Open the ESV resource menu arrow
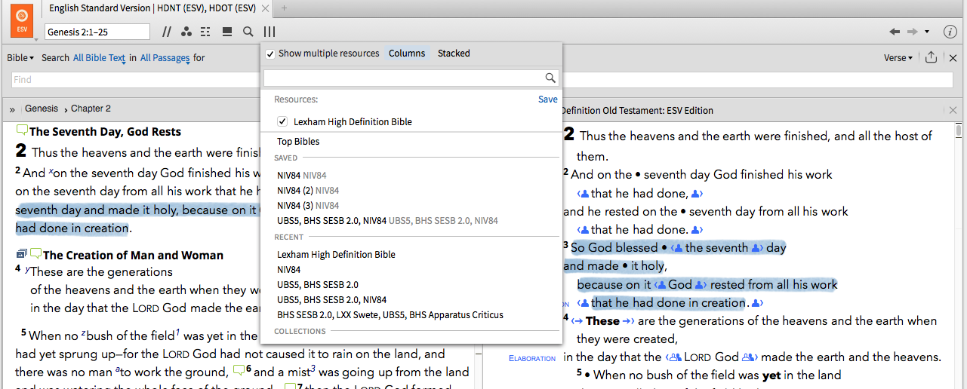This screenshot has height=389, width=967. tap(35, 39)
